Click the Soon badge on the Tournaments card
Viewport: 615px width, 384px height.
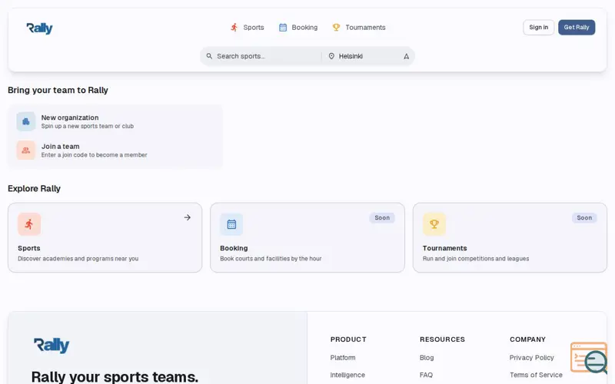(584, 218)
